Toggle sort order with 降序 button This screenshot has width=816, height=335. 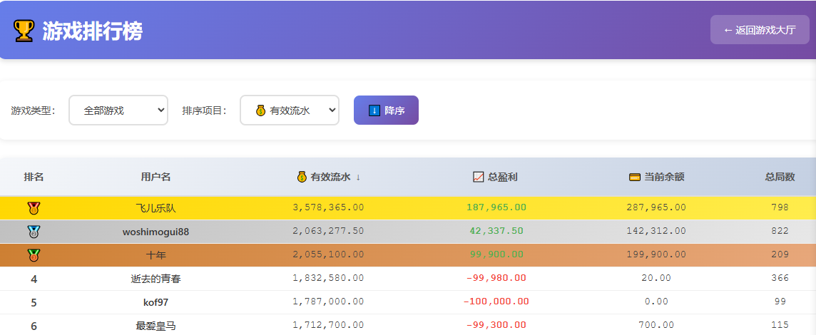pos(386,110)
